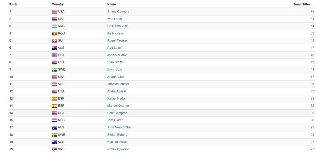
Task: Click the Austria flag icon beside AUT
Action: pyautogui.click(x=54, y=84)
